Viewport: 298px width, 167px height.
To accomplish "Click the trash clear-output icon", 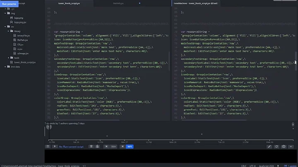I will [x=91, y=146].
